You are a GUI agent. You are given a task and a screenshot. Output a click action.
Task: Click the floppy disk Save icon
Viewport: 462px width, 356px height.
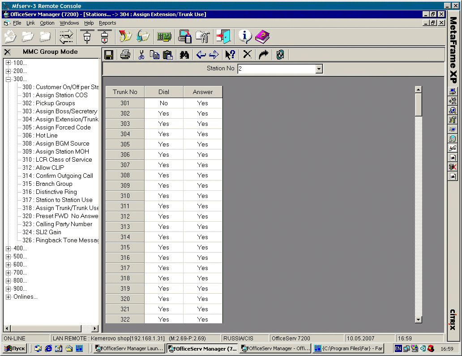click(109, 55)
